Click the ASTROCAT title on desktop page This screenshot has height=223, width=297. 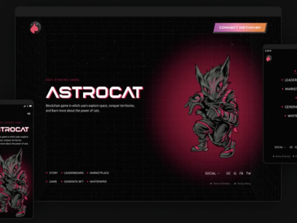pyautogui.click(x=94, y=92)
